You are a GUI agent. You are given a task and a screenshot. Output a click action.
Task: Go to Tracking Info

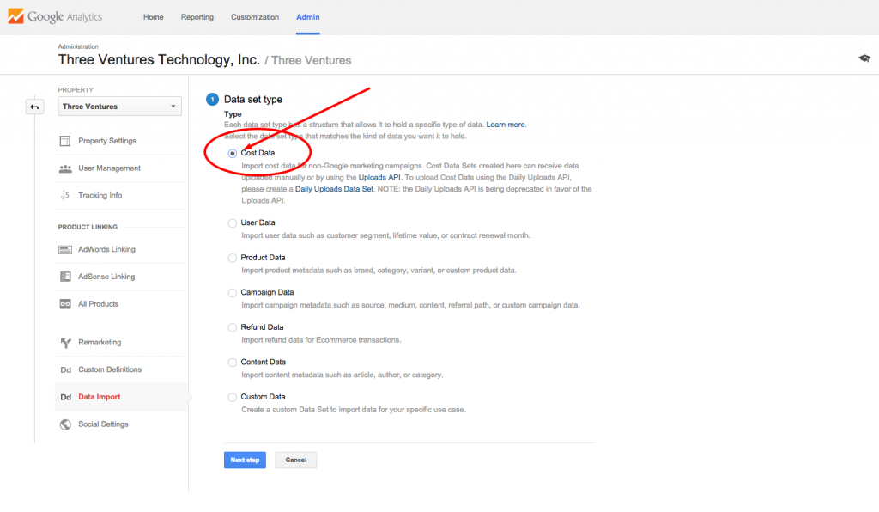[x=100, y=195]
